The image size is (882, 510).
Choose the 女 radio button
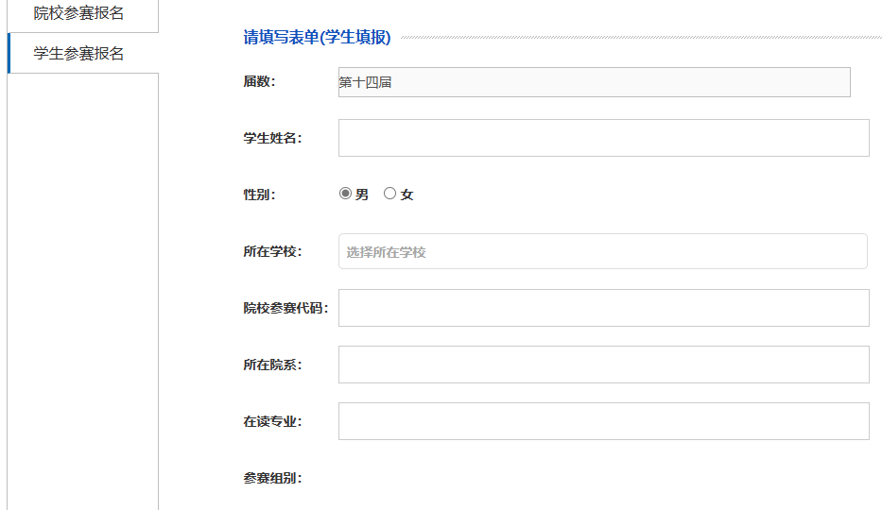coord(389,194)
